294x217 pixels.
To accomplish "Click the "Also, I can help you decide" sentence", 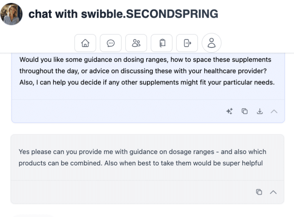I will pos(147,82).
